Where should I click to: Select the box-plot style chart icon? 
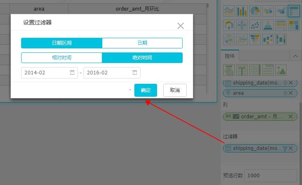tap(268, 39)
